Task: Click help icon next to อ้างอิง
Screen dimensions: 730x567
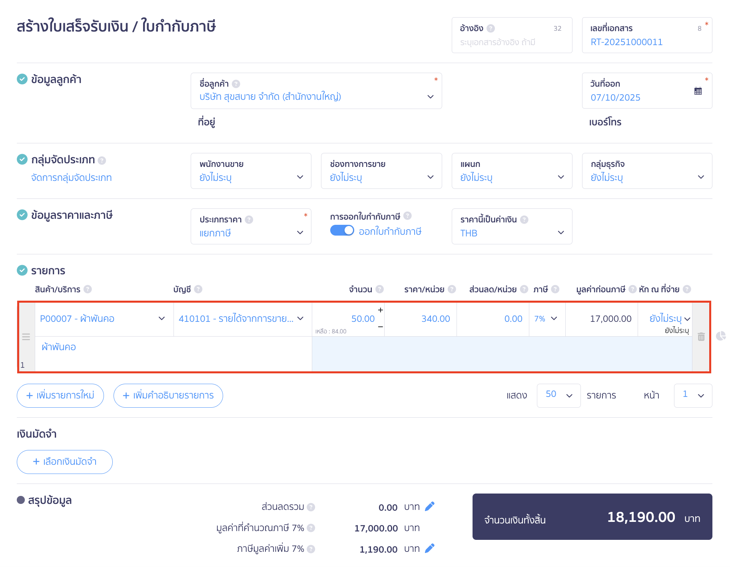Action: pos(491,28)
